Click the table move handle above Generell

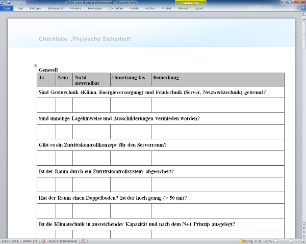click(35, 66)
